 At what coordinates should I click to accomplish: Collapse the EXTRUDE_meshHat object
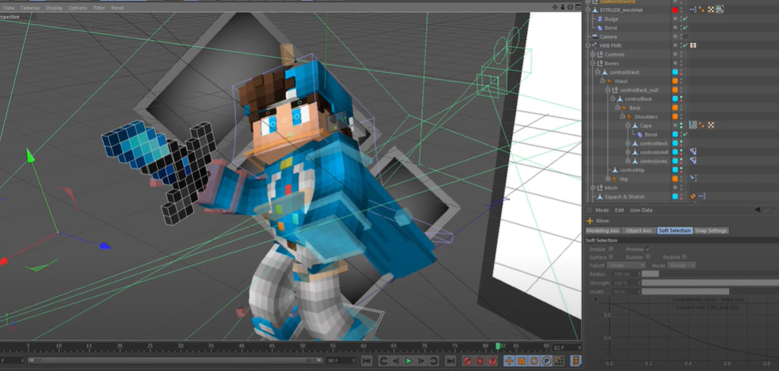tap(588, 10)
